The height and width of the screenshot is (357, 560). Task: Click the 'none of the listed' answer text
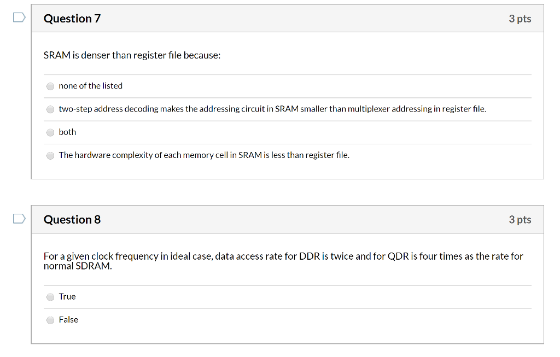(91, 86)
